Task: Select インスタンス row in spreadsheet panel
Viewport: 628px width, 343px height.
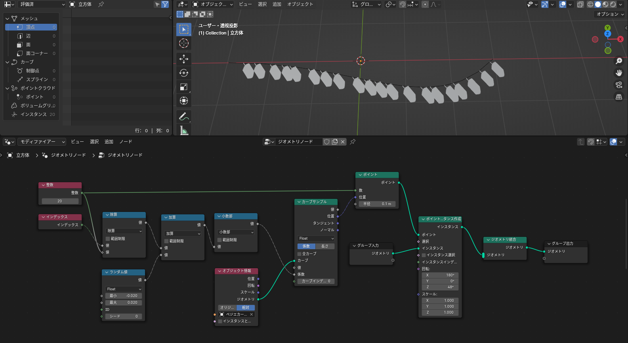Action: 33,114
